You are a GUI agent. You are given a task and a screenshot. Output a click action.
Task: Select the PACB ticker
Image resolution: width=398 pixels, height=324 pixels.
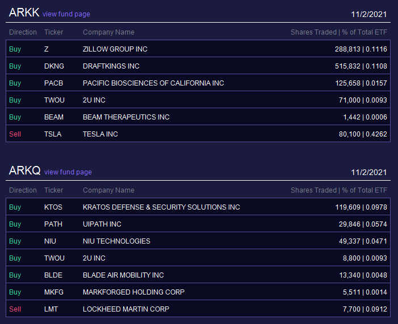coord(53,83)
